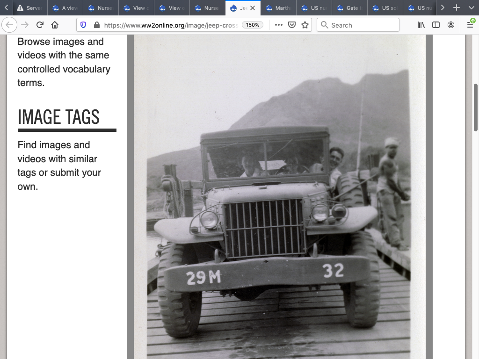479x359 pixels.
Task: Click the vertical page scrollbar thumb
Action: pos(476,108)
